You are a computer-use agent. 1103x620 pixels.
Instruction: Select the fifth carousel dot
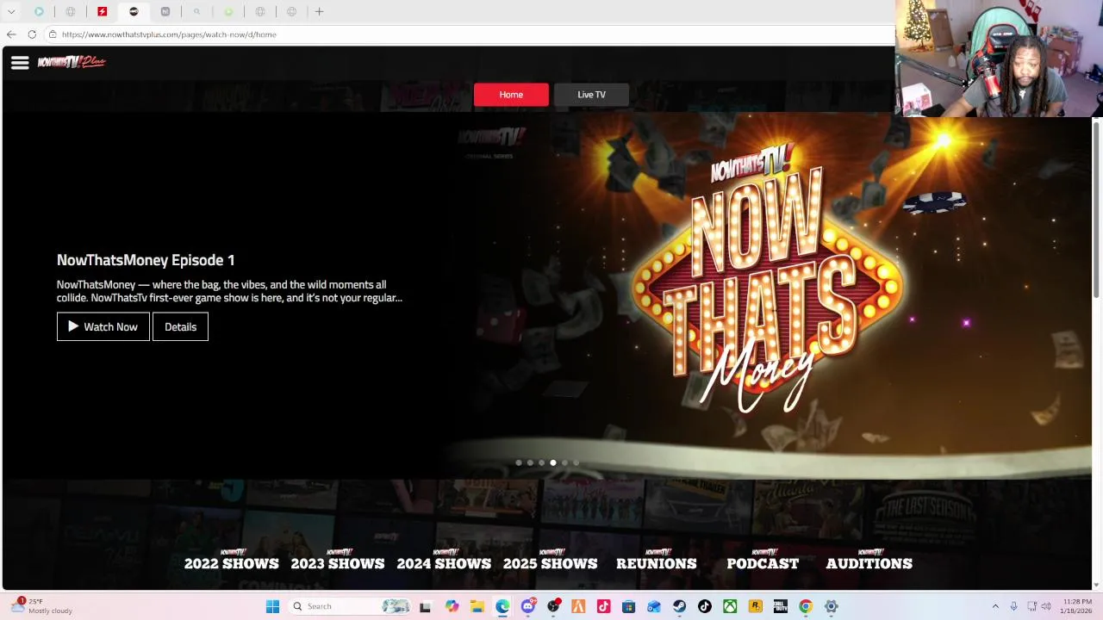564,462
